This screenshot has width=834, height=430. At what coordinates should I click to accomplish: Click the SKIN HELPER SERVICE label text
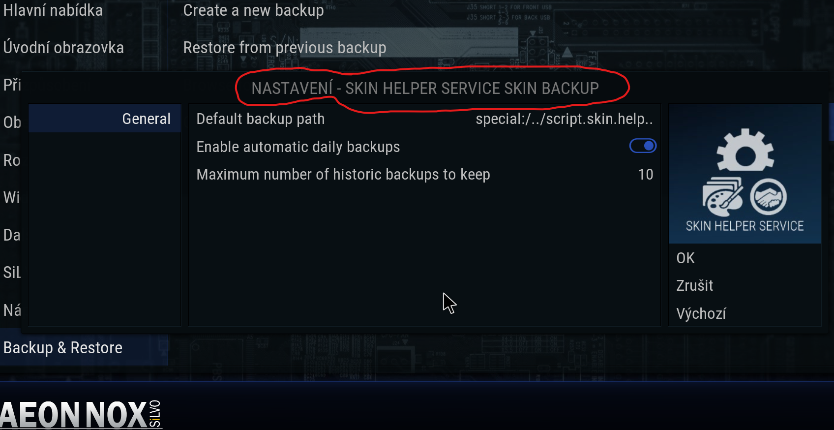tap(745, 226)
